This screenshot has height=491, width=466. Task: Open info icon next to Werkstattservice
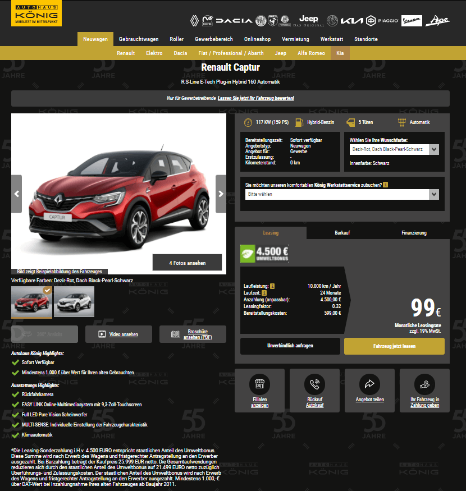click(x=386, y=185)
